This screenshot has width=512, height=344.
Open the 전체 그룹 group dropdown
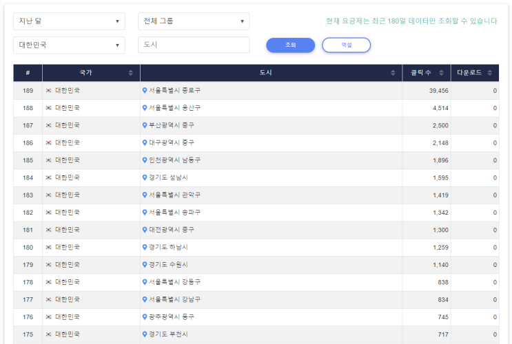click(x=194, y=21)
